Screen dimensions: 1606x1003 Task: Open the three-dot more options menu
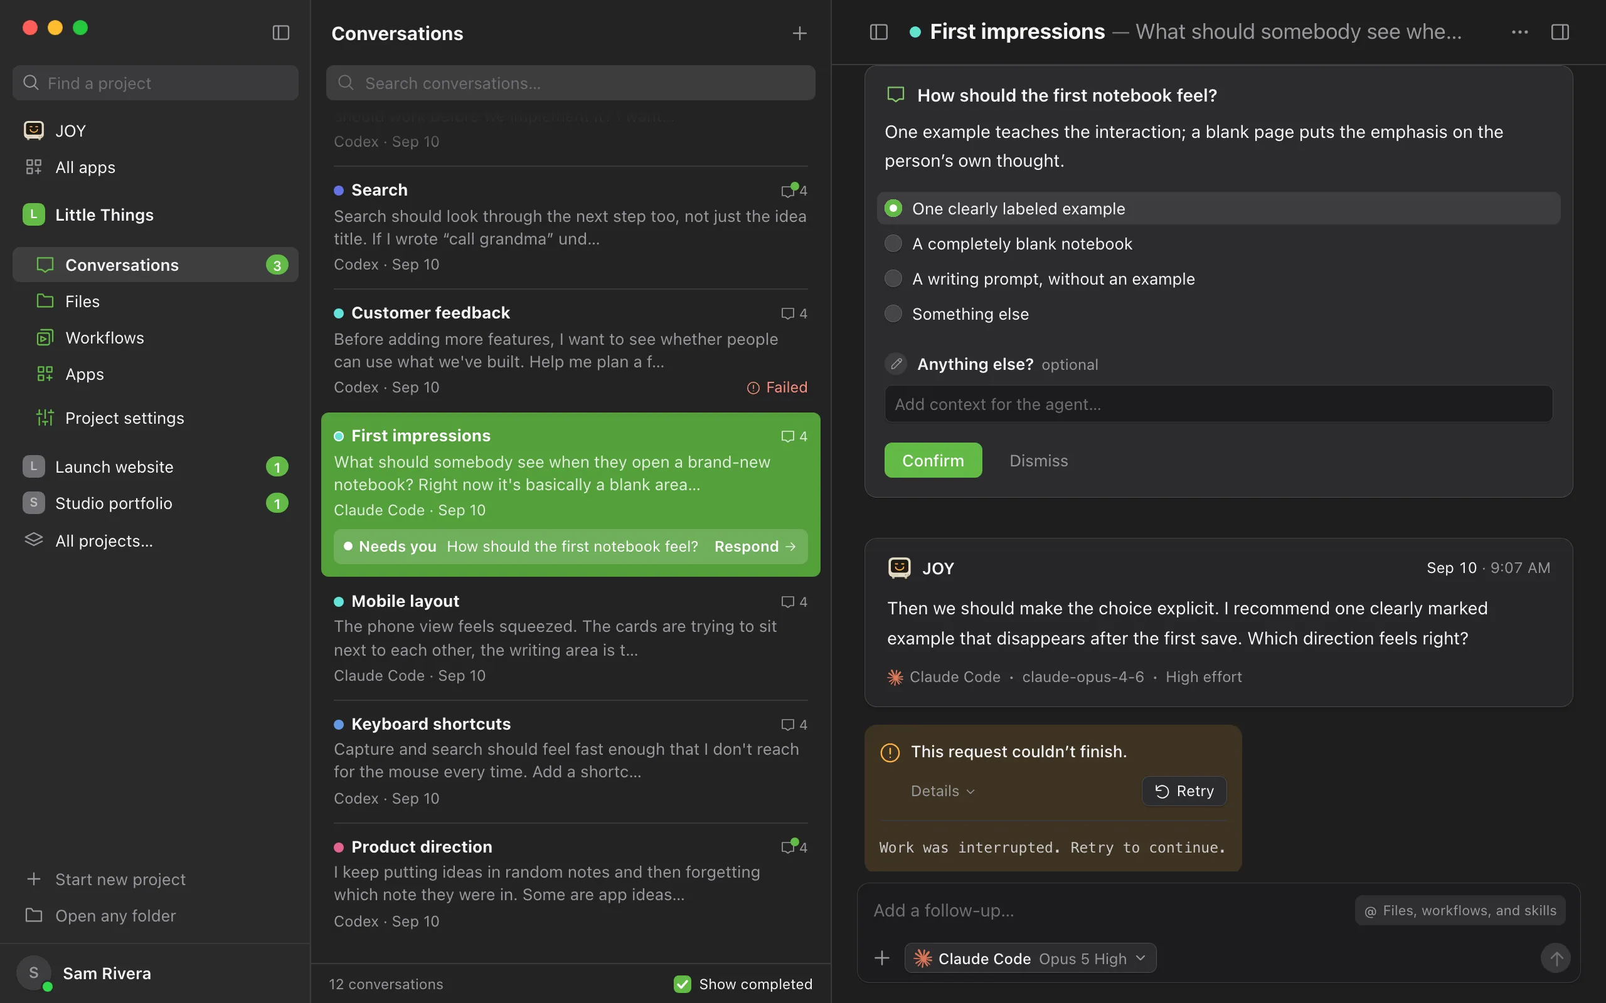point(1519,32)
